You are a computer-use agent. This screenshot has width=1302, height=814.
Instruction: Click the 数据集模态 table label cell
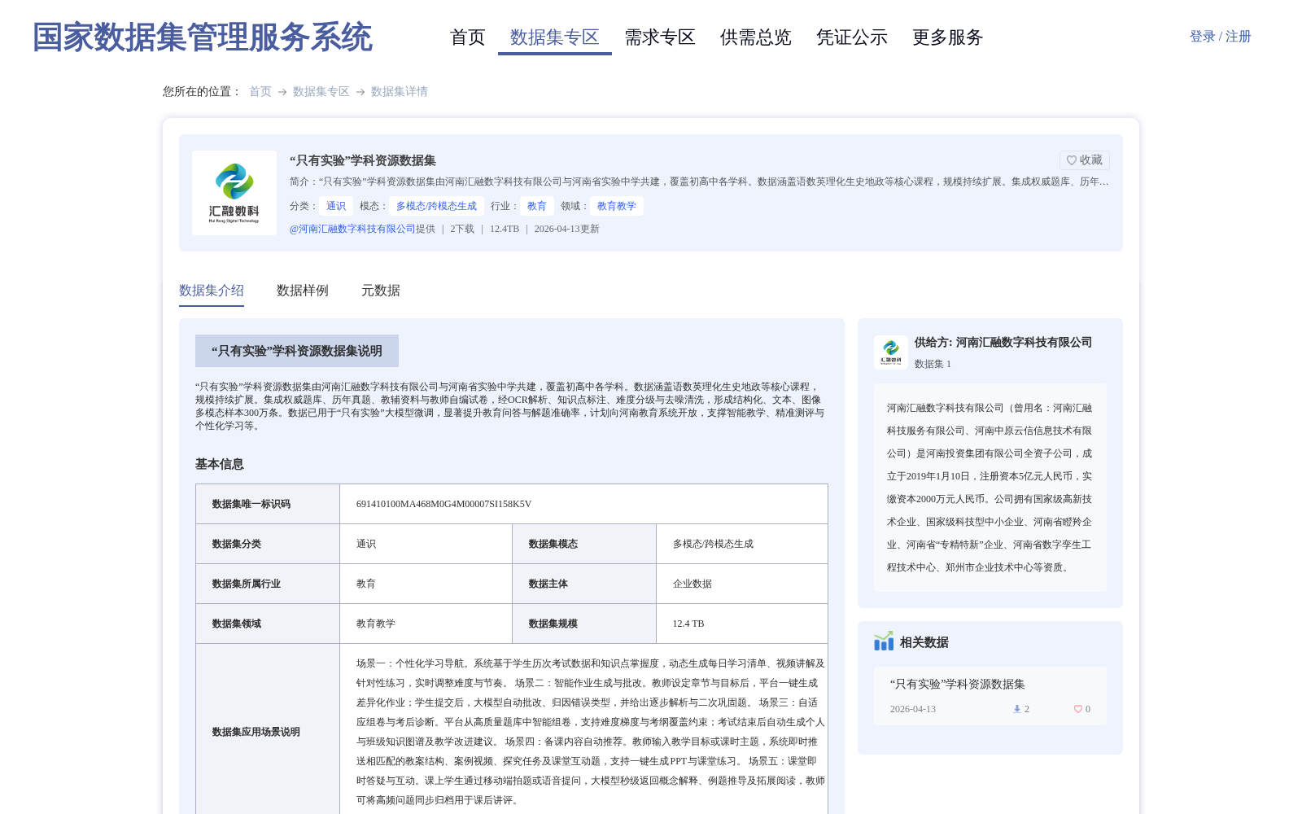pos(584,544)
